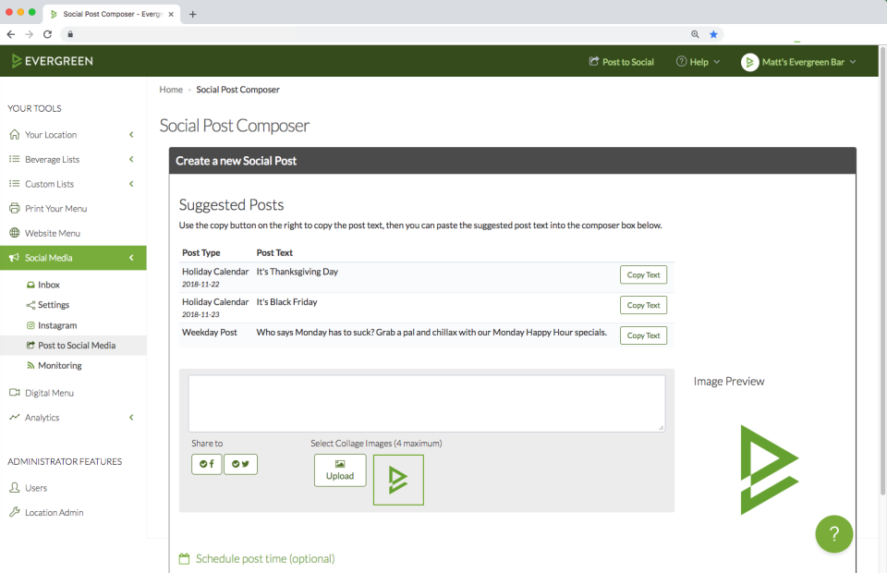Deselect the Evergreen collage image

pyautogui.click(x=398, y=480)
